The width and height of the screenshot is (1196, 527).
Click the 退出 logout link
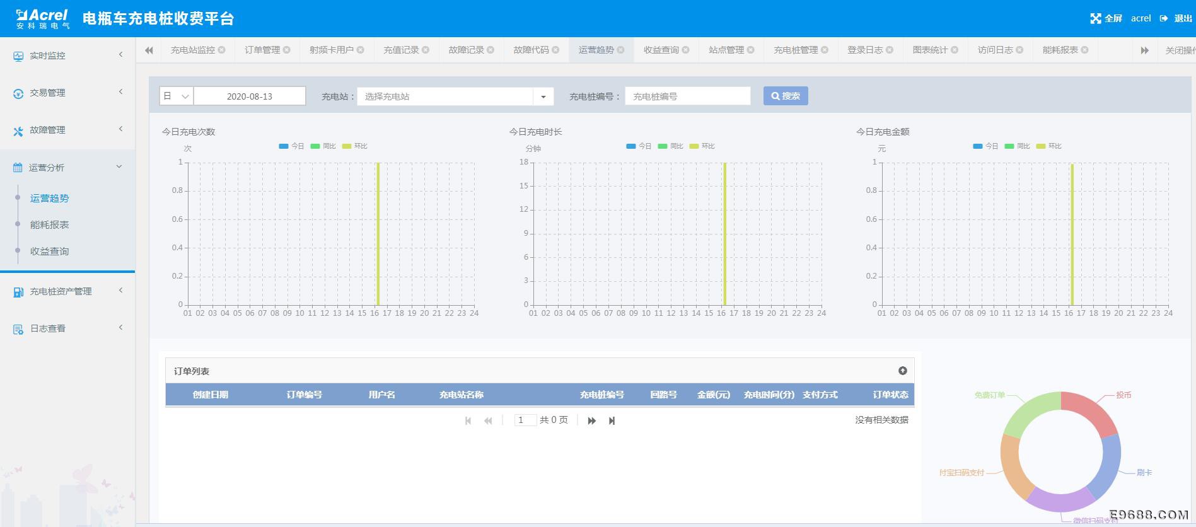(1183, 18)
